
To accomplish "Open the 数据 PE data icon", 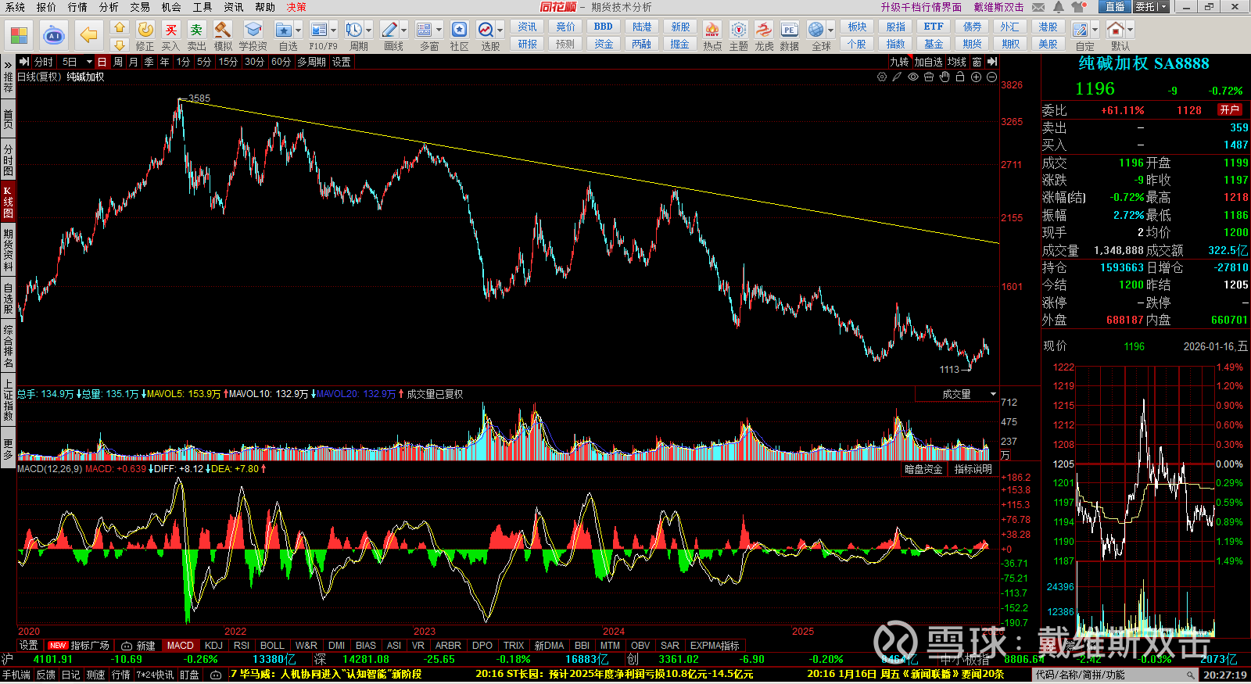I will [790, 30].
